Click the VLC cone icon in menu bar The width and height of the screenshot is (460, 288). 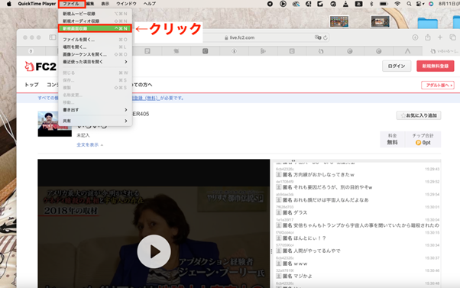[x=345, y=4]
